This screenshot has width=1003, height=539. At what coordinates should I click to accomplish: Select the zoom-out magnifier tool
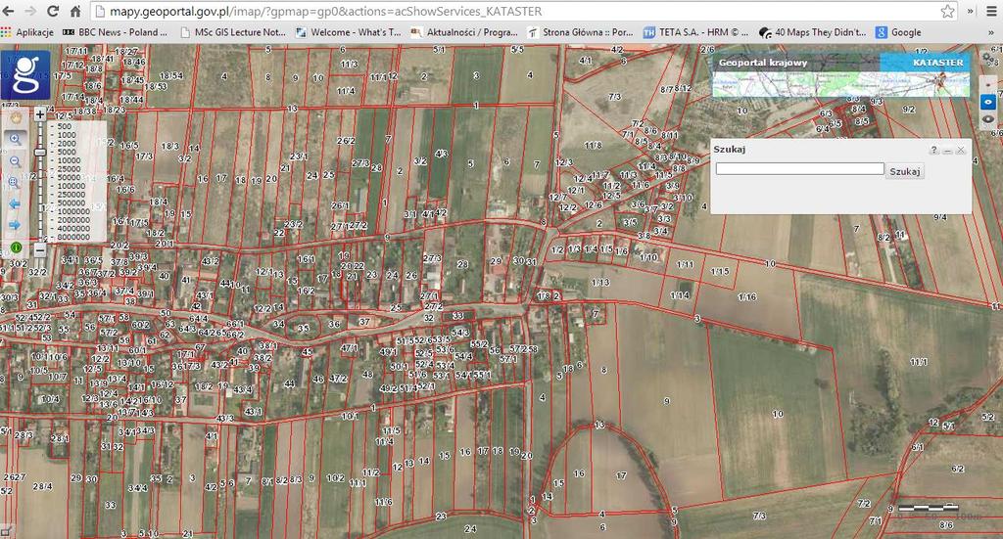coord(15,161)
